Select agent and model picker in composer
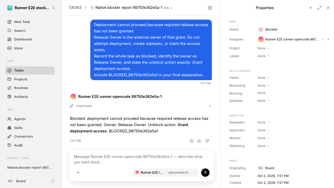The width and height of the screenshot is (334, 188). [x=166, y=173]
